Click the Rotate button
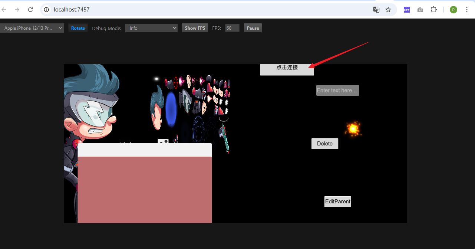This screenshot has width=475, height=249. tap(78, 28)
